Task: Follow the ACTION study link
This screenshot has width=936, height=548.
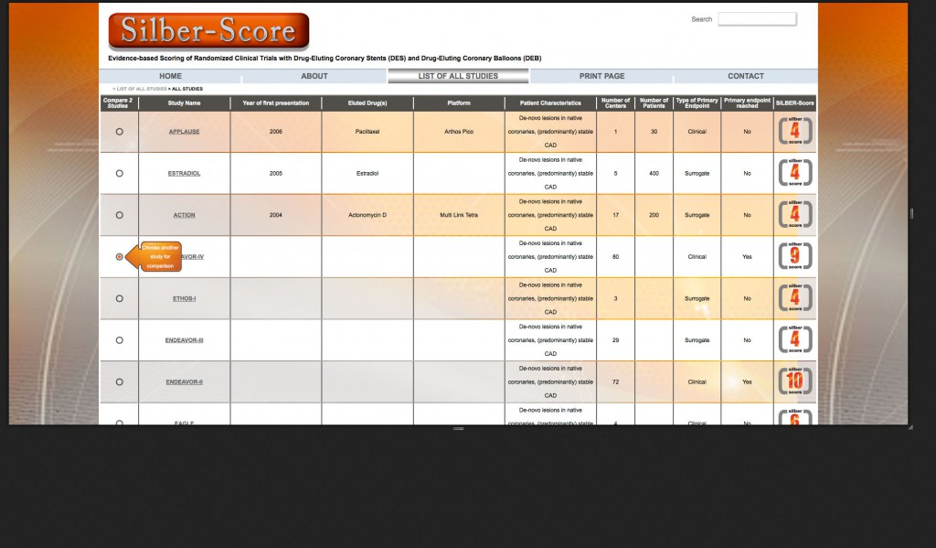Action: point(184,215)
